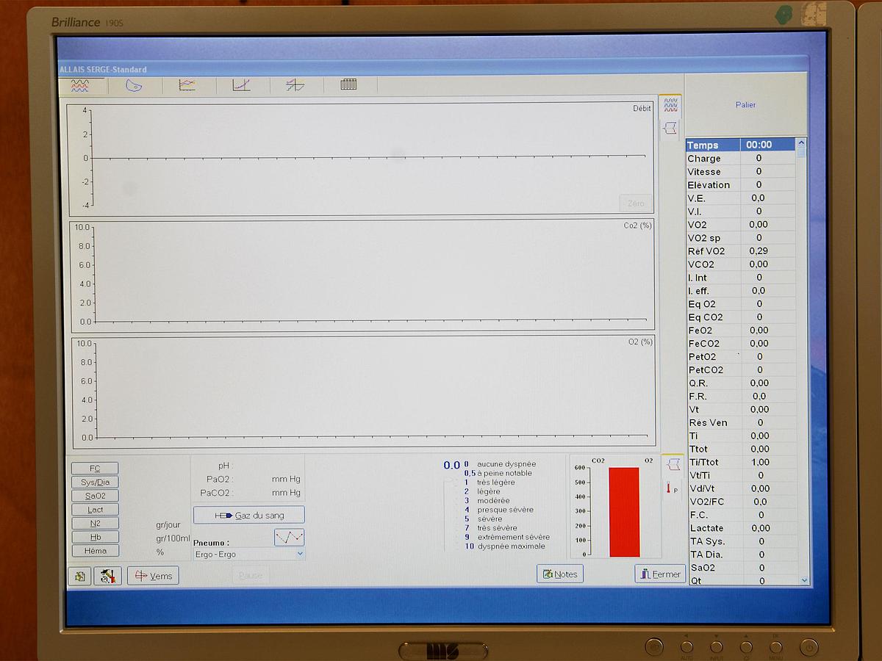Open the crossed-lines threshold graph icon

(x=295, y=85)
